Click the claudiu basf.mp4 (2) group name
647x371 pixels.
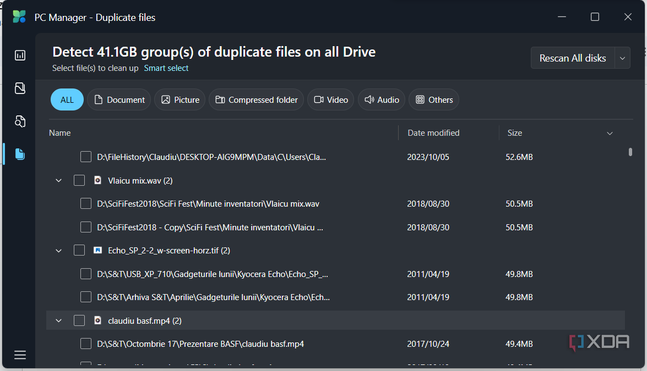click(x=145, y=321)
